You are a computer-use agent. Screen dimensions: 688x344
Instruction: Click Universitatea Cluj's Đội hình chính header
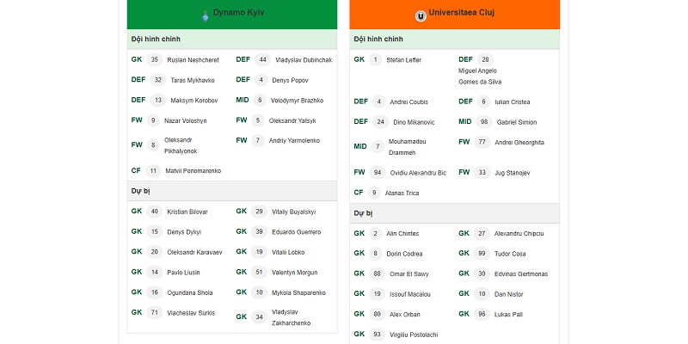[x=455, y=39]
